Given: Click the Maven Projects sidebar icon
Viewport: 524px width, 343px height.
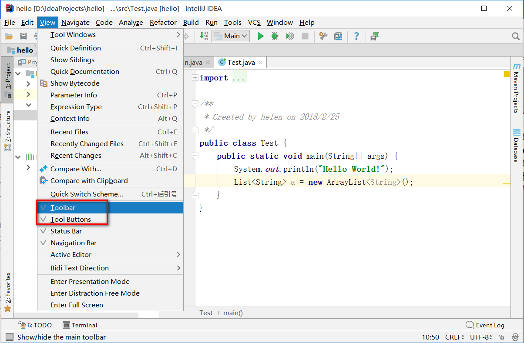Looking at the screenshot, I should pos(517,66).
